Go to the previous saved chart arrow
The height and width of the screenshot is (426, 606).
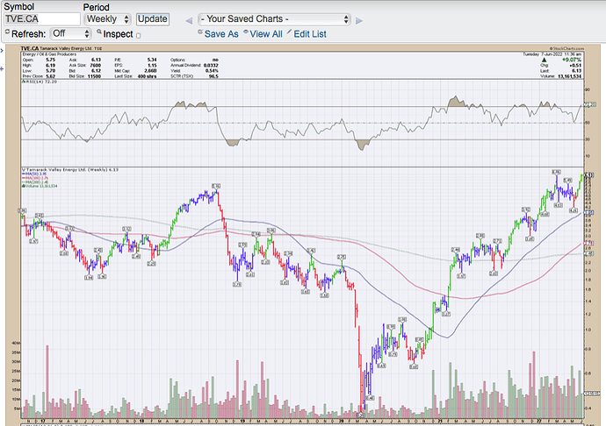[189, 21]
